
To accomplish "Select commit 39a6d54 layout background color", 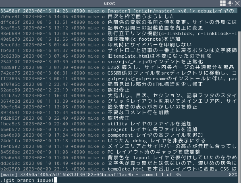I will click(x=118, y=158).
